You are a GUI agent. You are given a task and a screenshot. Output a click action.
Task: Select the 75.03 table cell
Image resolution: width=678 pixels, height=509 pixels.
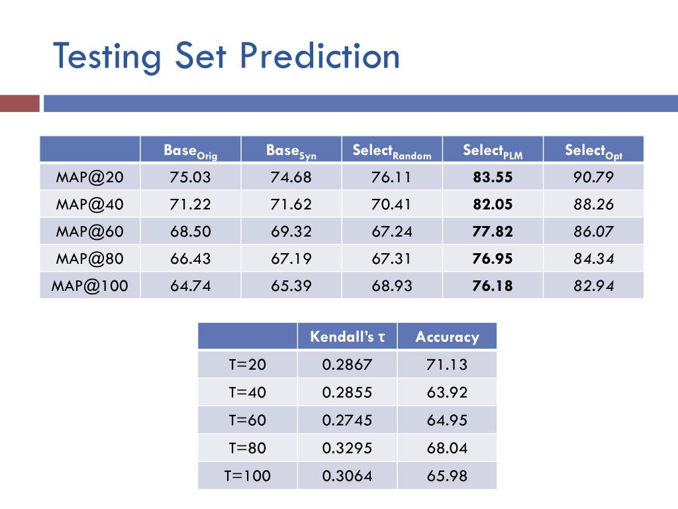coord(191,177)
